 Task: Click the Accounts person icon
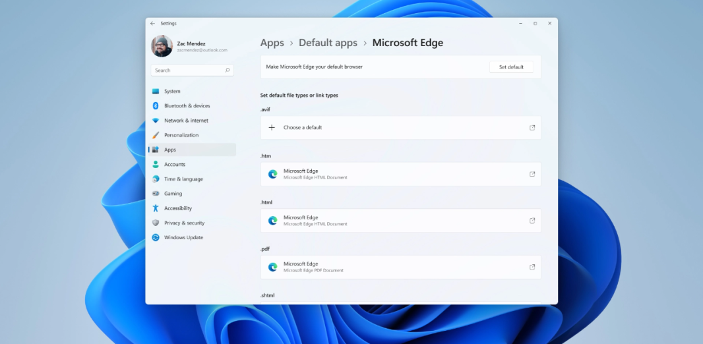coord(156,164)
